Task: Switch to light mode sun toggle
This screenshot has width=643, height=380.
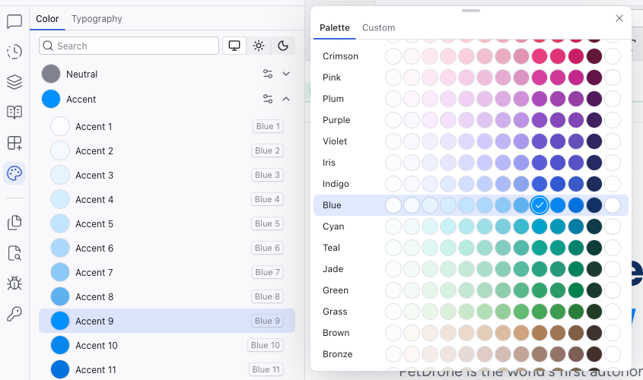Action: [x=259, y=46]
